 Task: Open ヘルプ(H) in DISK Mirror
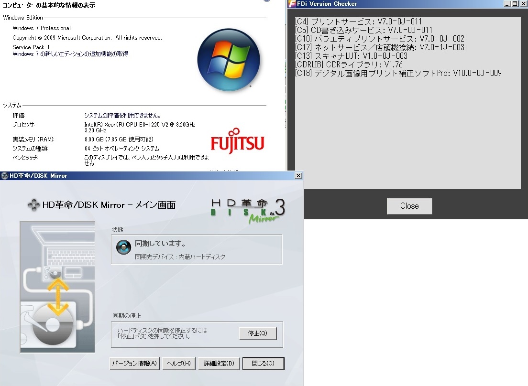click(179, 364)
